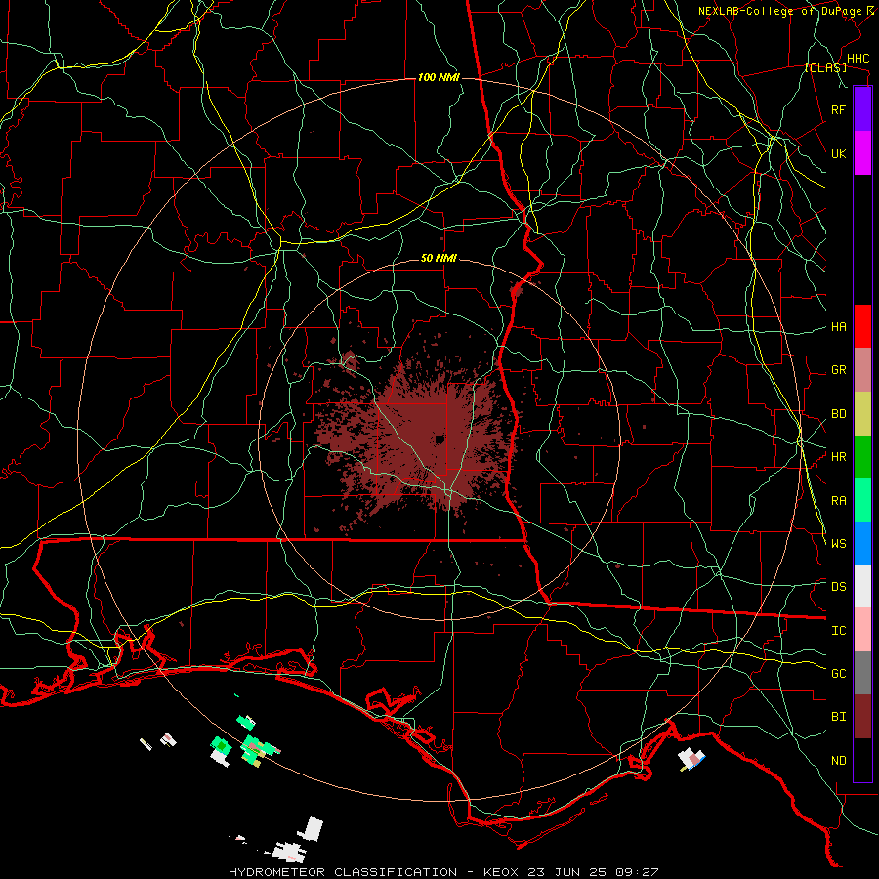Click the blue WS legend swatch
Image resolution: width=879 pixels, height=879 pixels.
point(862,543)
